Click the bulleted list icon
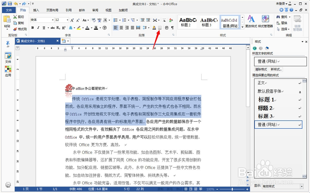The height and width of the screenshot is (193, 310). (x=115, y=20)
